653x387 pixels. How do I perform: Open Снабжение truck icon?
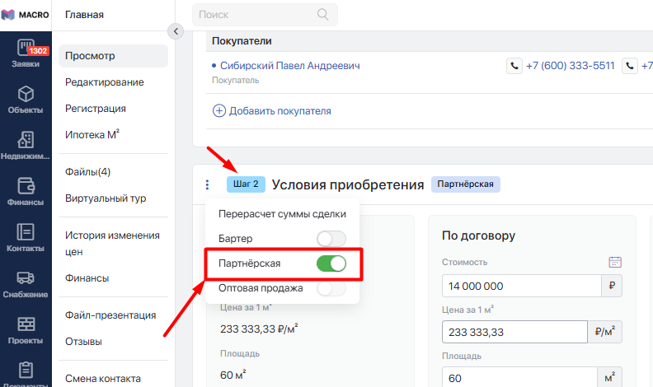[25, 285]
